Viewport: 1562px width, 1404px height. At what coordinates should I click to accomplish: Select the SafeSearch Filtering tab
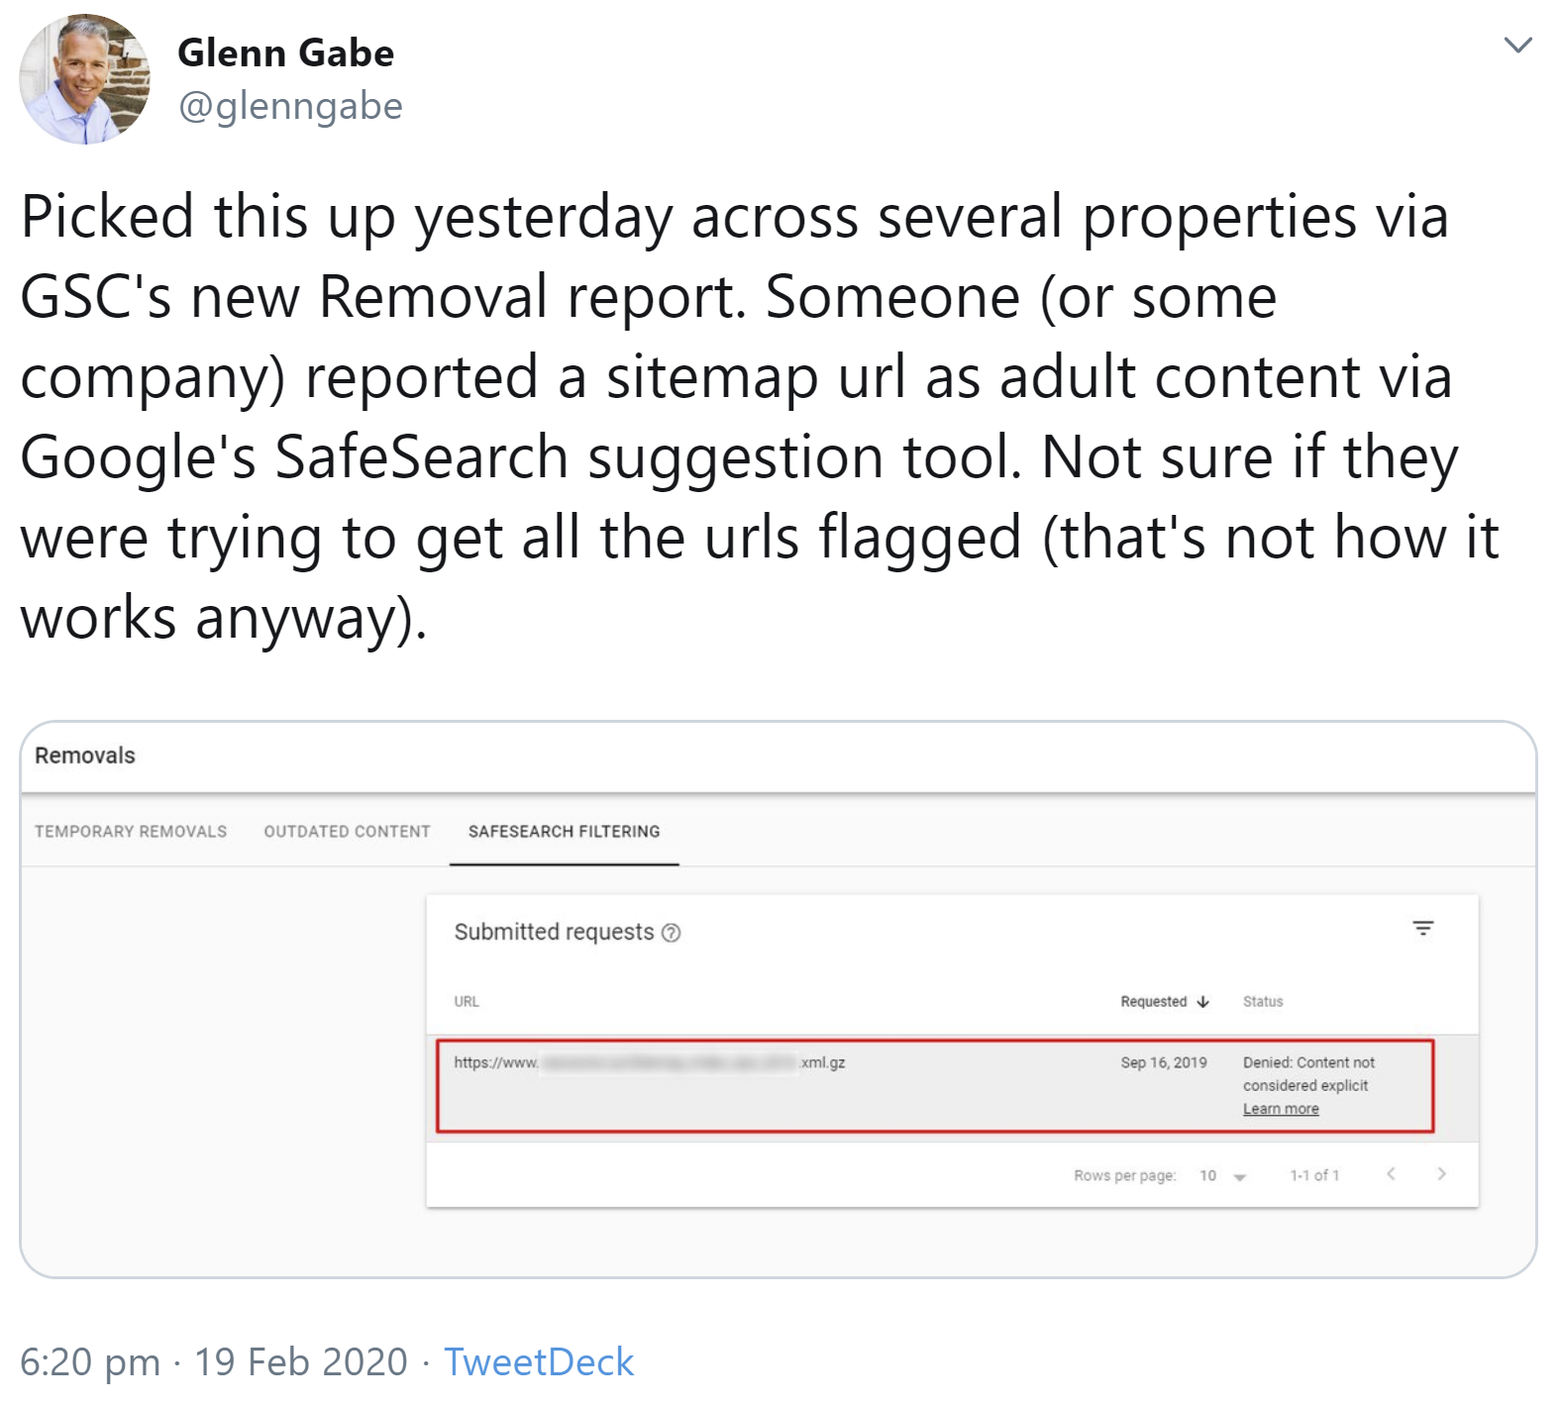coord(565,831)
